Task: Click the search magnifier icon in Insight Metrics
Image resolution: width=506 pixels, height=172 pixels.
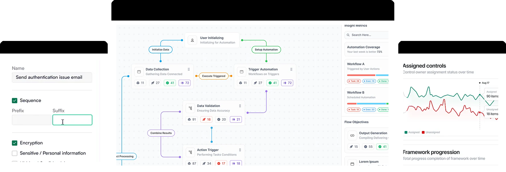Action: coord(348,35)
